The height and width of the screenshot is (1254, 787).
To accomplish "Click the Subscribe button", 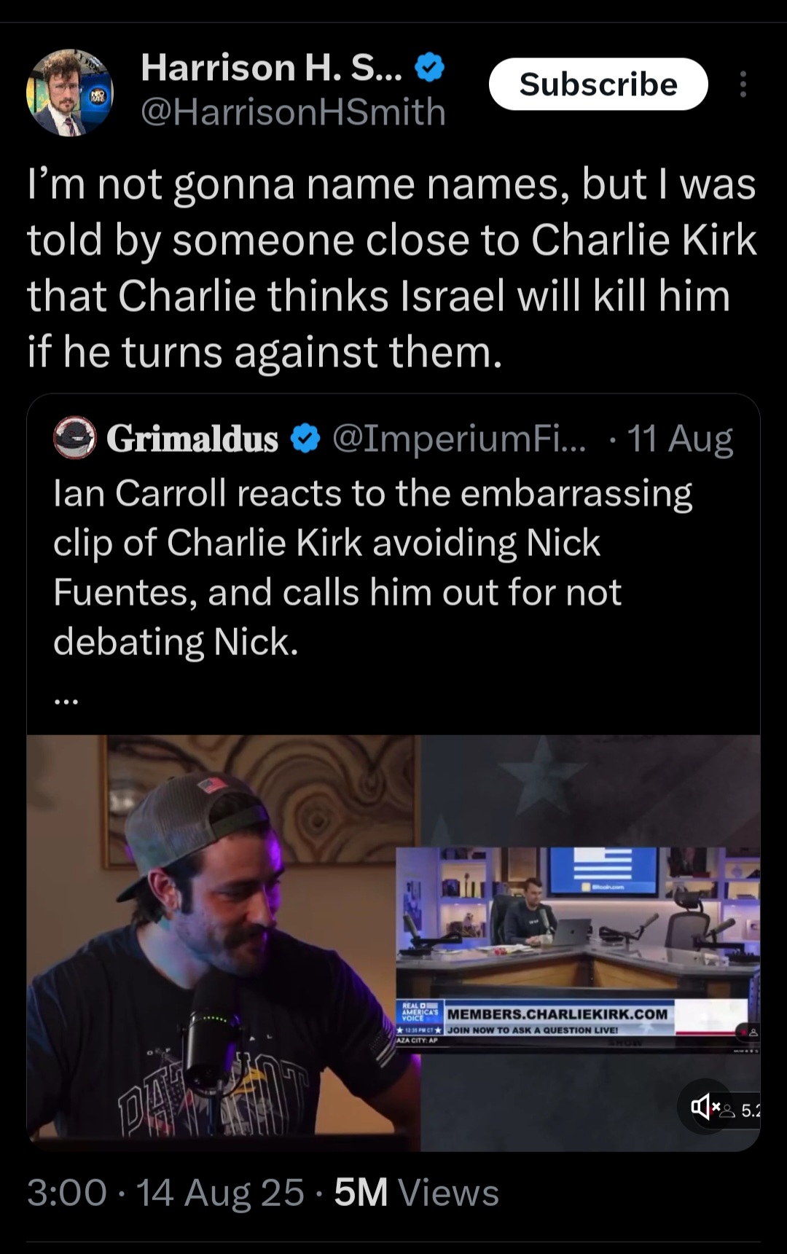I will [x=598, y=85].
